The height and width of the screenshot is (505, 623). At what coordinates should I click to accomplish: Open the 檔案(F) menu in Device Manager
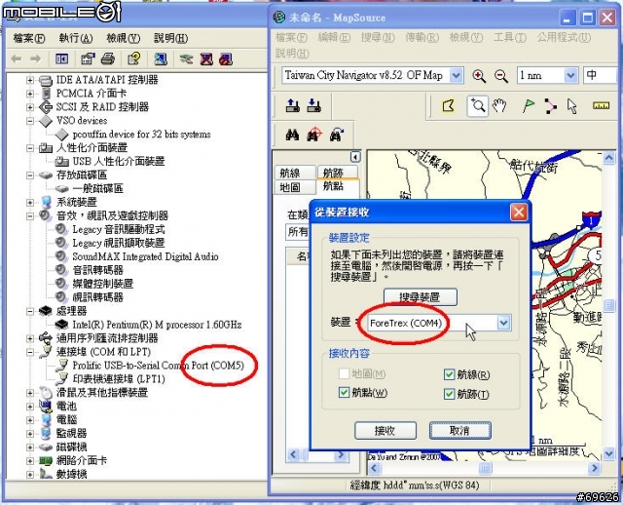point(29,38)
